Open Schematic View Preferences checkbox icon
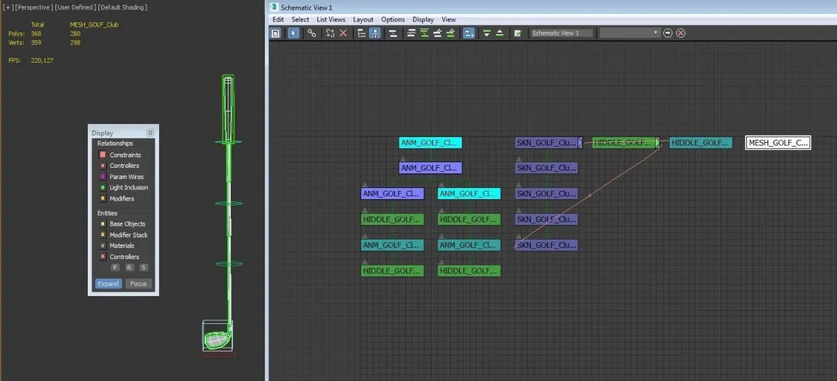This screenshot has width=837, height=381. (x=518, y=33)
